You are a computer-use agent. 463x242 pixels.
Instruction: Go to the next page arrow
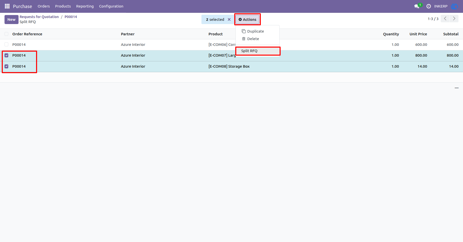point(454,19)
